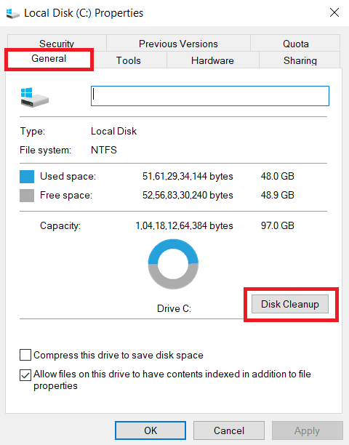Image resolution: width=349 pixels, height=445 pixels.
Task: Switch to the Security tab
Action: (57, 44)
